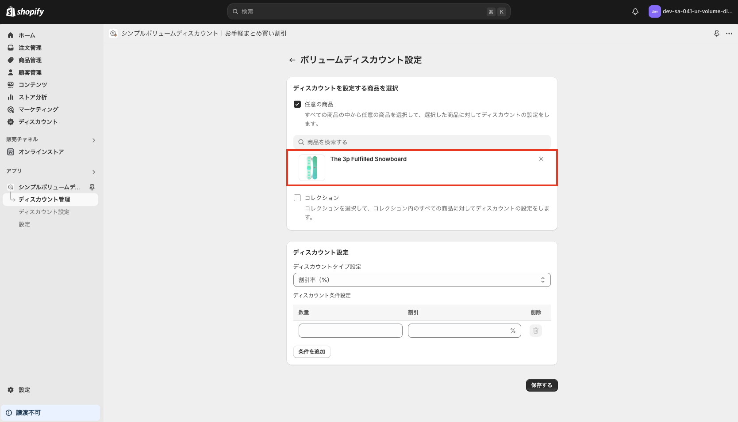738x422 pixels.
Task: Enable the コレクション checkbox
Action: click(297, 197)
